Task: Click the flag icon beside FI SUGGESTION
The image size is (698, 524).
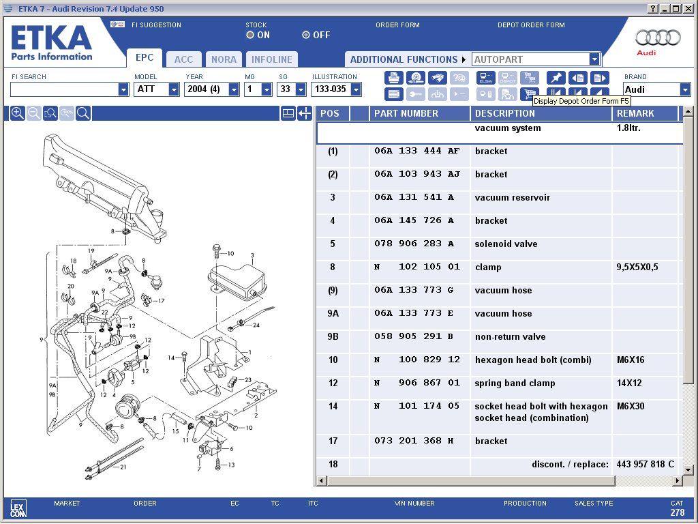Action: [117, 24]
